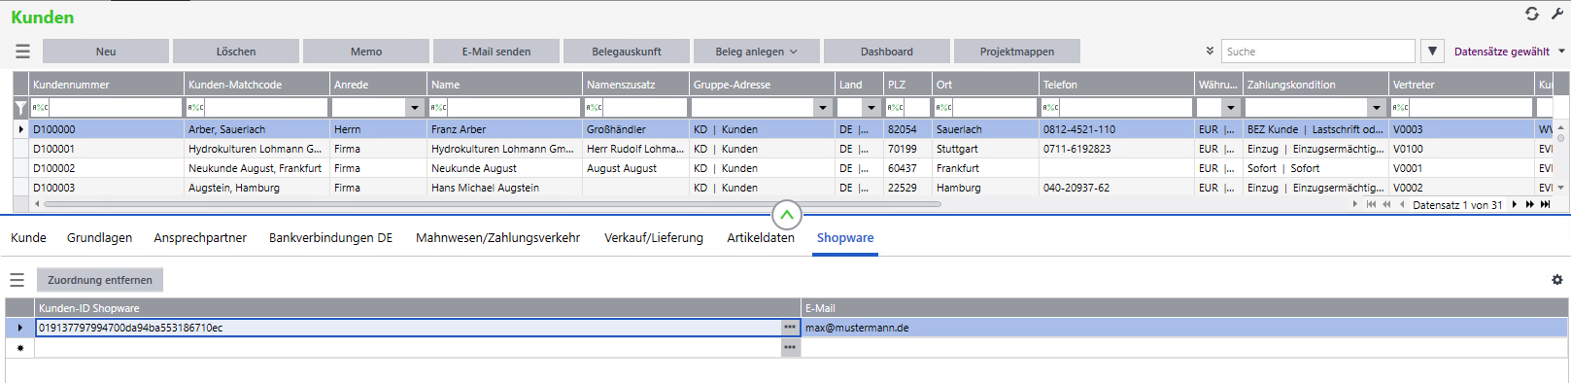Screen dimensions: 1571x383
Task: Click into the Suche input field
Action: point(1318,52)
